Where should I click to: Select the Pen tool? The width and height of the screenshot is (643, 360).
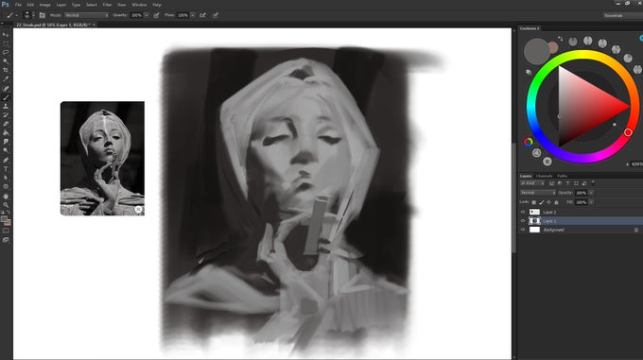point(6,160)
